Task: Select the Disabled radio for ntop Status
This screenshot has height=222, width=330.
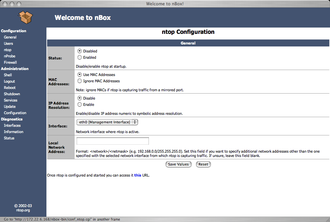Action: 80,51
